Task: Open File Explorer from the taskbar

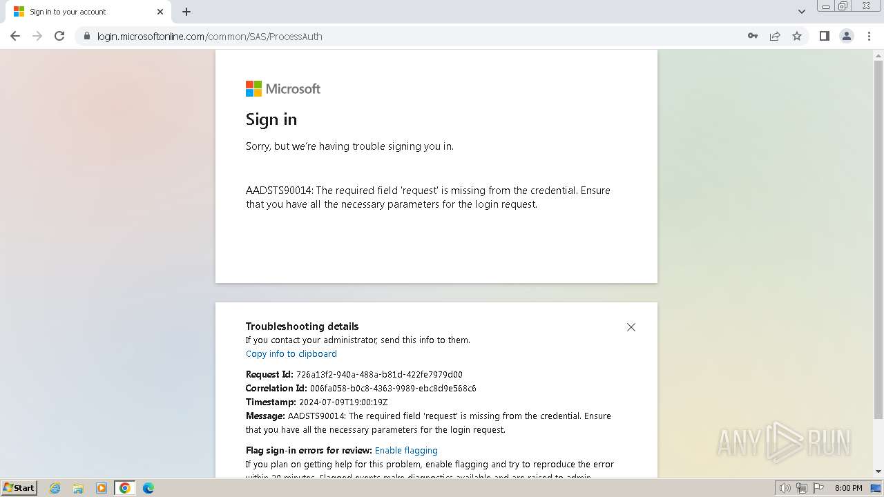Action: [78, 488]
